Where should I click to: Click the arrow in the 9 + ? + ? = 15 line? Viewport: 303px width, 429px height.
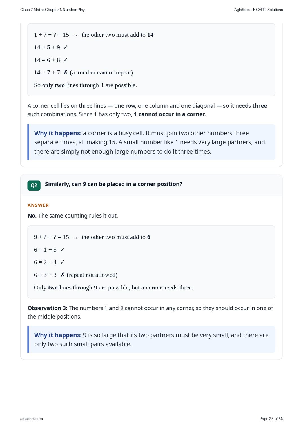[x=75, y=238]
